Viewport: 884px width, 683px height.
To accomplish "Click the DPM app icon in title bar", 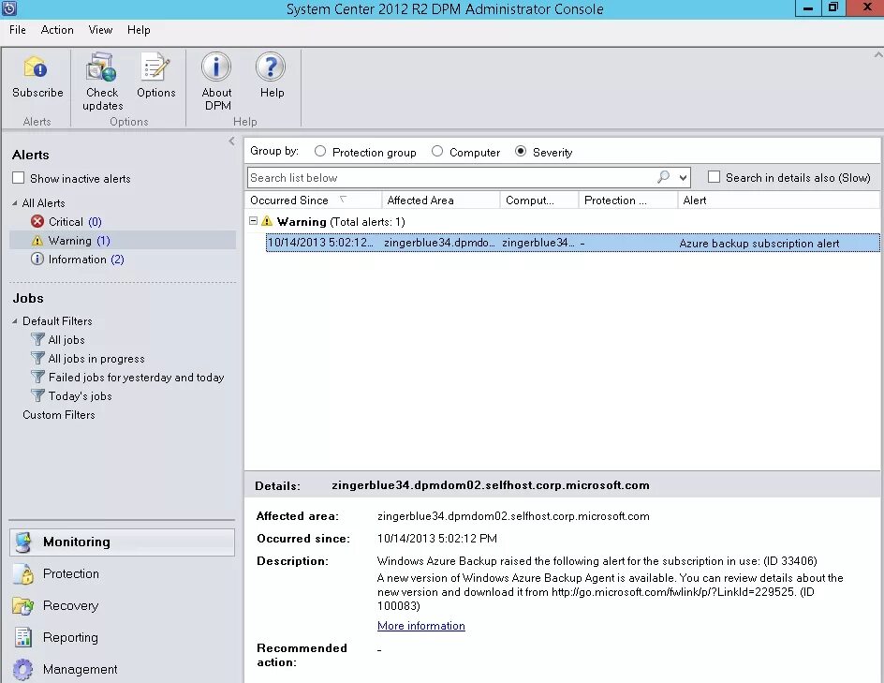I will pyautogui.click(x=9, y=8).
